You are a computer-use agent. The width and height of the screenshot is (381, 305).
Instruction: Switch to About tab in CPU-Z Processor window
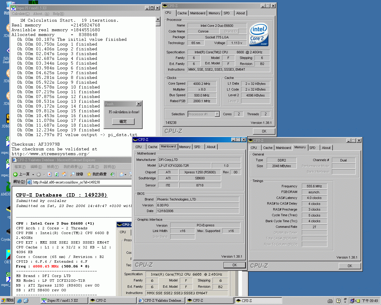pos(241,13)
